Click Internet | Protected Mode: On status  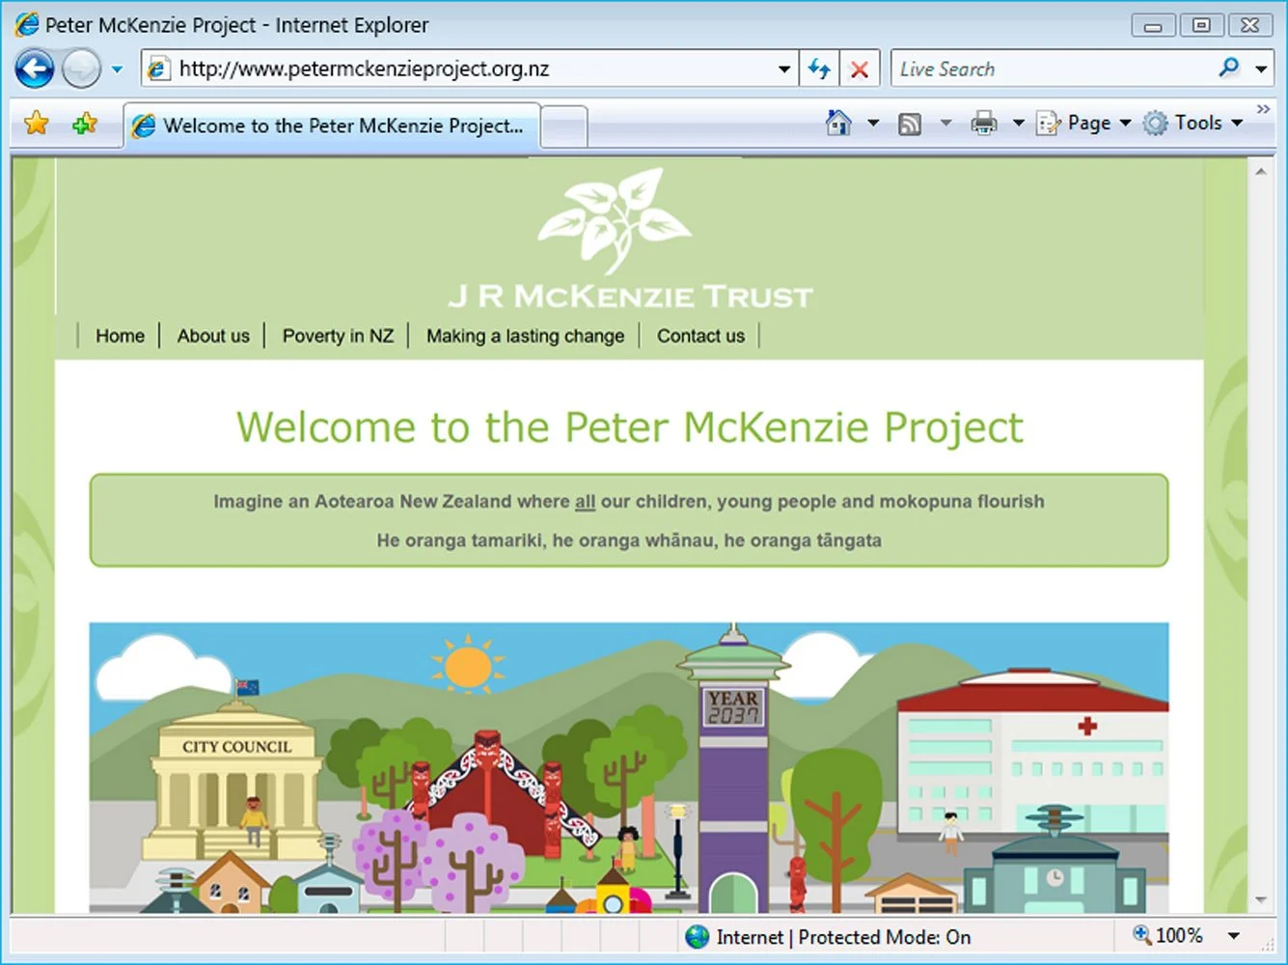click(x=843, y=937)
